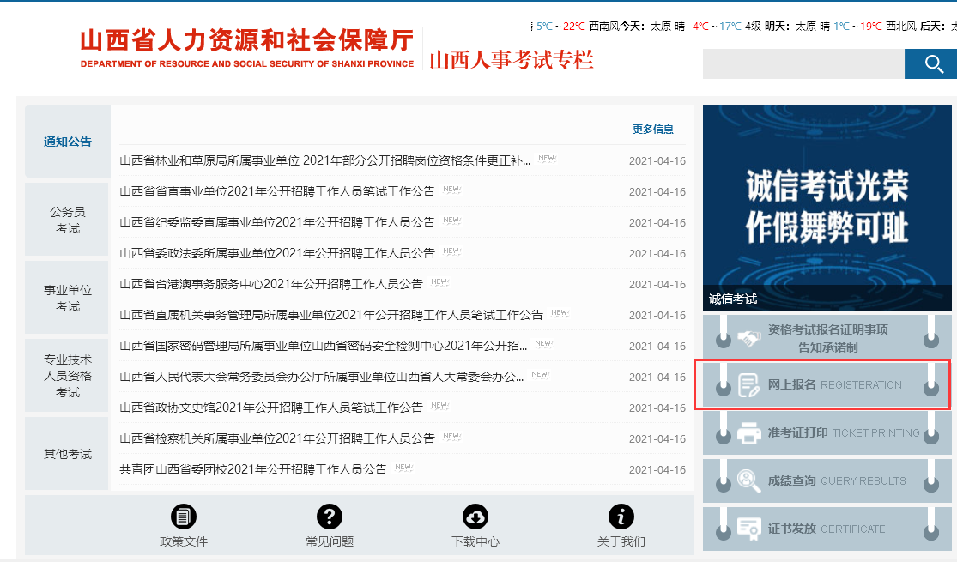The width and height of the screenshot is (957, 562).
Task: Open the 山西省政协文史馆 recruitment notice
Action: tap(277, 408)
